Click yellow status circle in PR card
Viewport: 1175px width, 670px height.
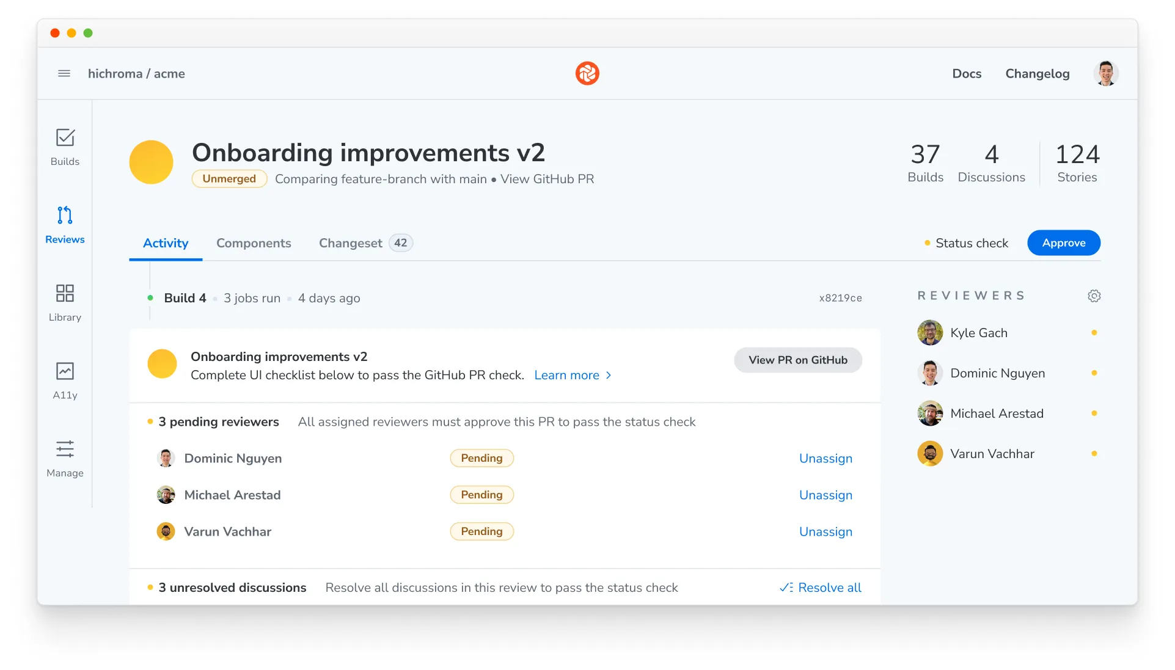coord(162,364)
